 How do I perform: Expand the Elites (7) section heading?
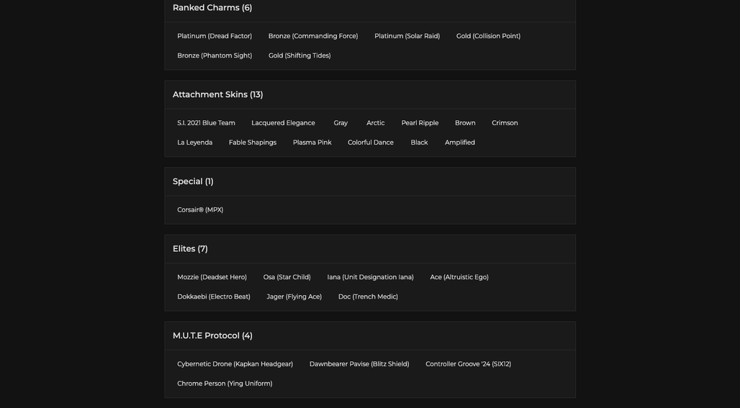pos(370,249)
